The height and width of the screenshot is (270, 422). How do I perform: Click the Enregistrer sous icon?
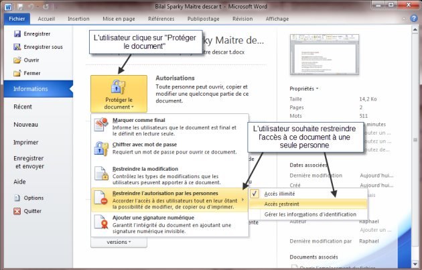pyautogui.click(x=17, y=47)
